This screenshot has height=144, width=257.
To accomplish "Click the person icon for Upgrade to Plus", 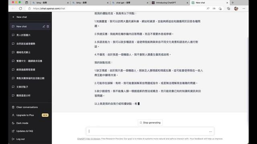I will (x=13, y=115).
